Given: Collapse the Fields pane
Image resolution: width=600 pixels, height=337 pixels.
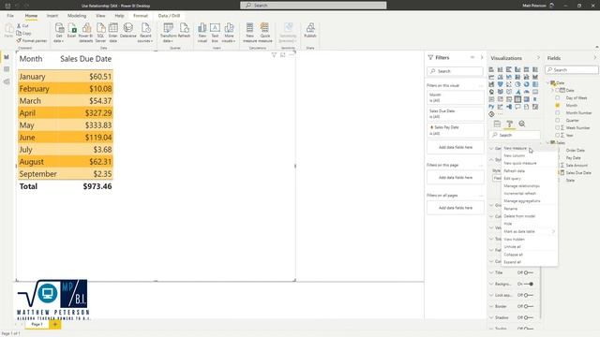Looking at the screenshot, I should [595, 58].
